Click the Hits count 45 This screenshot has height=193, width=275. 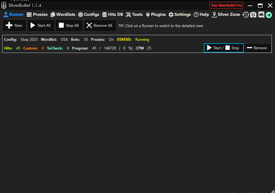(18, 48)
